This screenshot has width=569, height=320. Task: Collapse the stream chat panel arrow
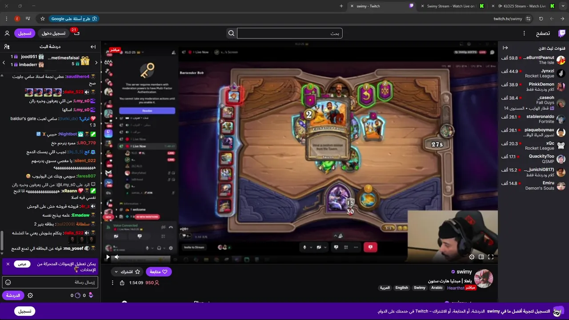[93, 47]
